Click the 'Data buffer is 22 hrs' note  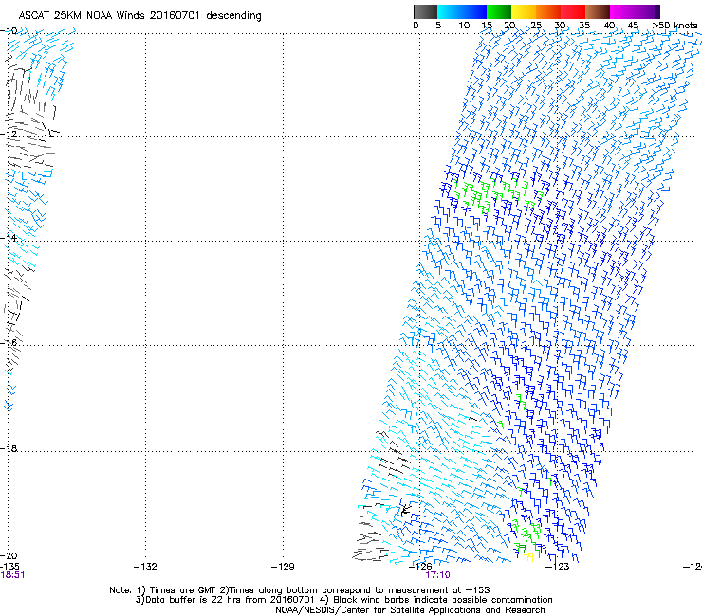point(343,600)
